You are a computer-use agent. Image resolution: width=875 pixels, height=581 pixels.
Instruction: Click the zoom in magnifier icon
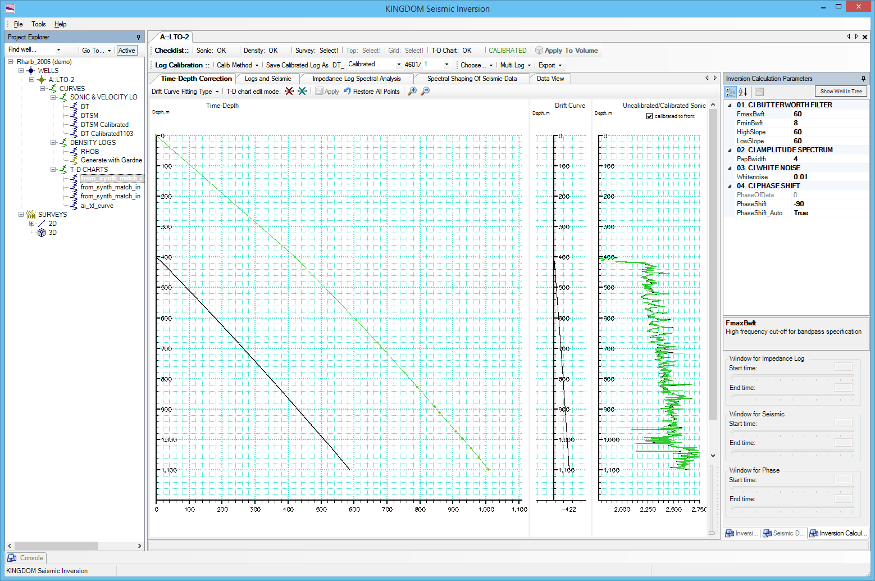point(412,91)
